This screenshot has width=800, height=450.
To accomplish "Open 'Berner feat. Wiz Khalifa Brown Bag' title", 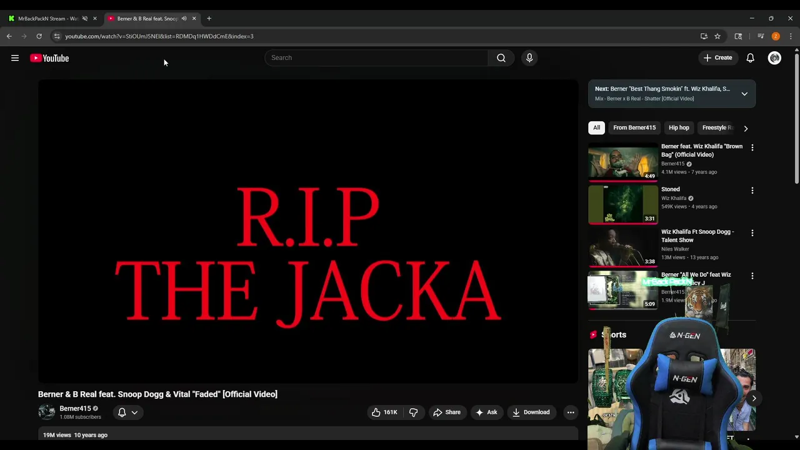I will 702,151.
